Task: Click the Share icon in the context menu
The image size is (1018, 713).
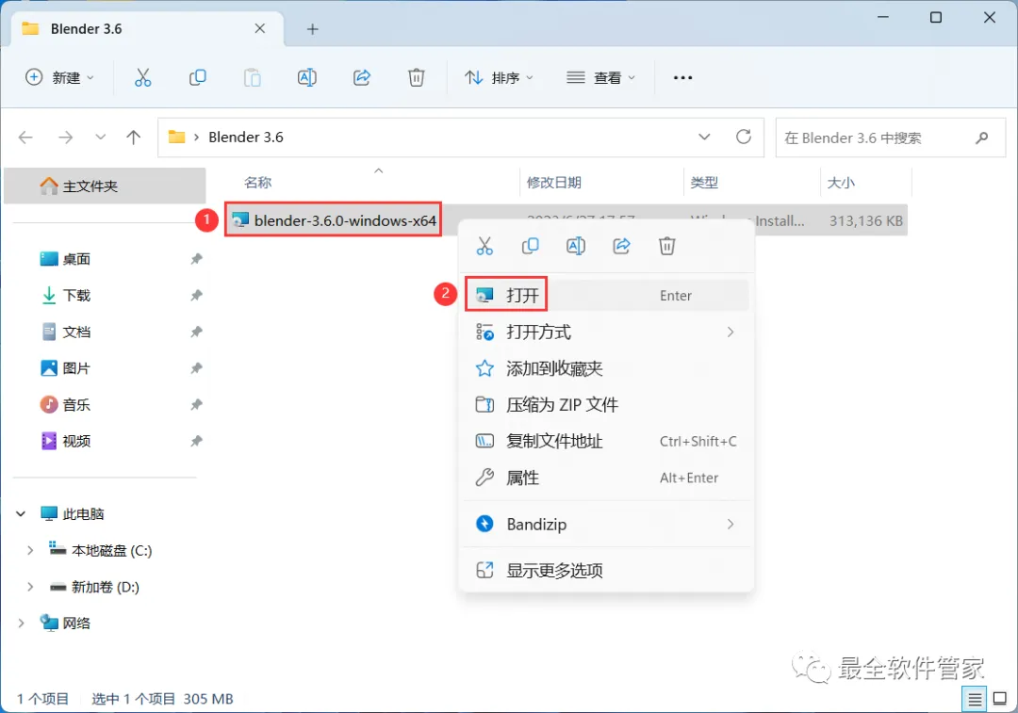Action: click(621, 246)
